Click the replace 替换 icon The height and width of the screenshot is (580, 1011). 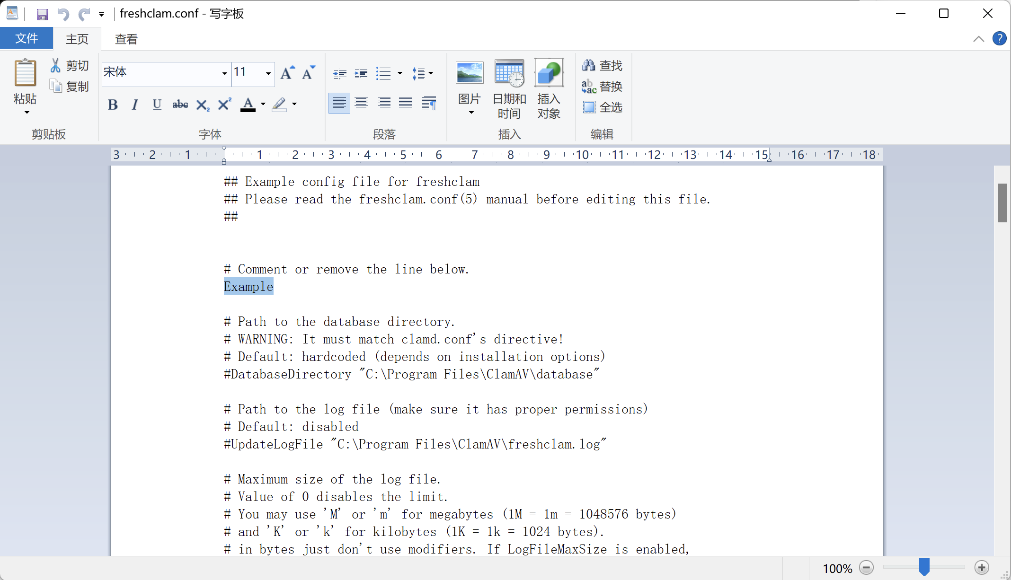coord(589,86)
